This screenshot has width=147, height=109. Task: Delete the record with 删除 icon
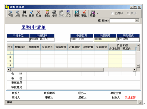coord(47,14)
